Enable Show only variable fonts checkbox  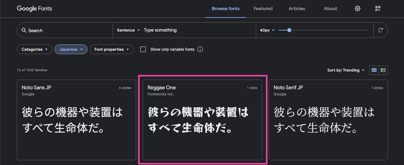pyautogui.click(x=143, y=49)
